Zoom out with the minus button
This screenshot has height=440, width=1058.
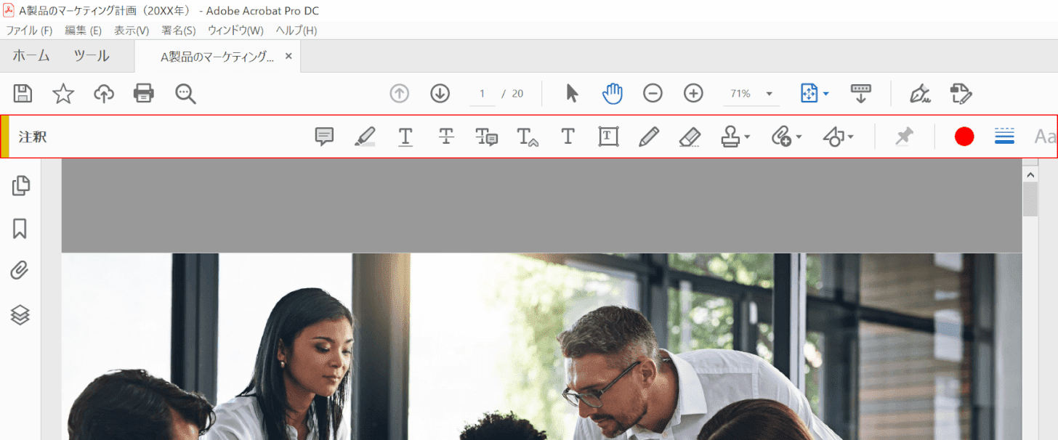653,94
